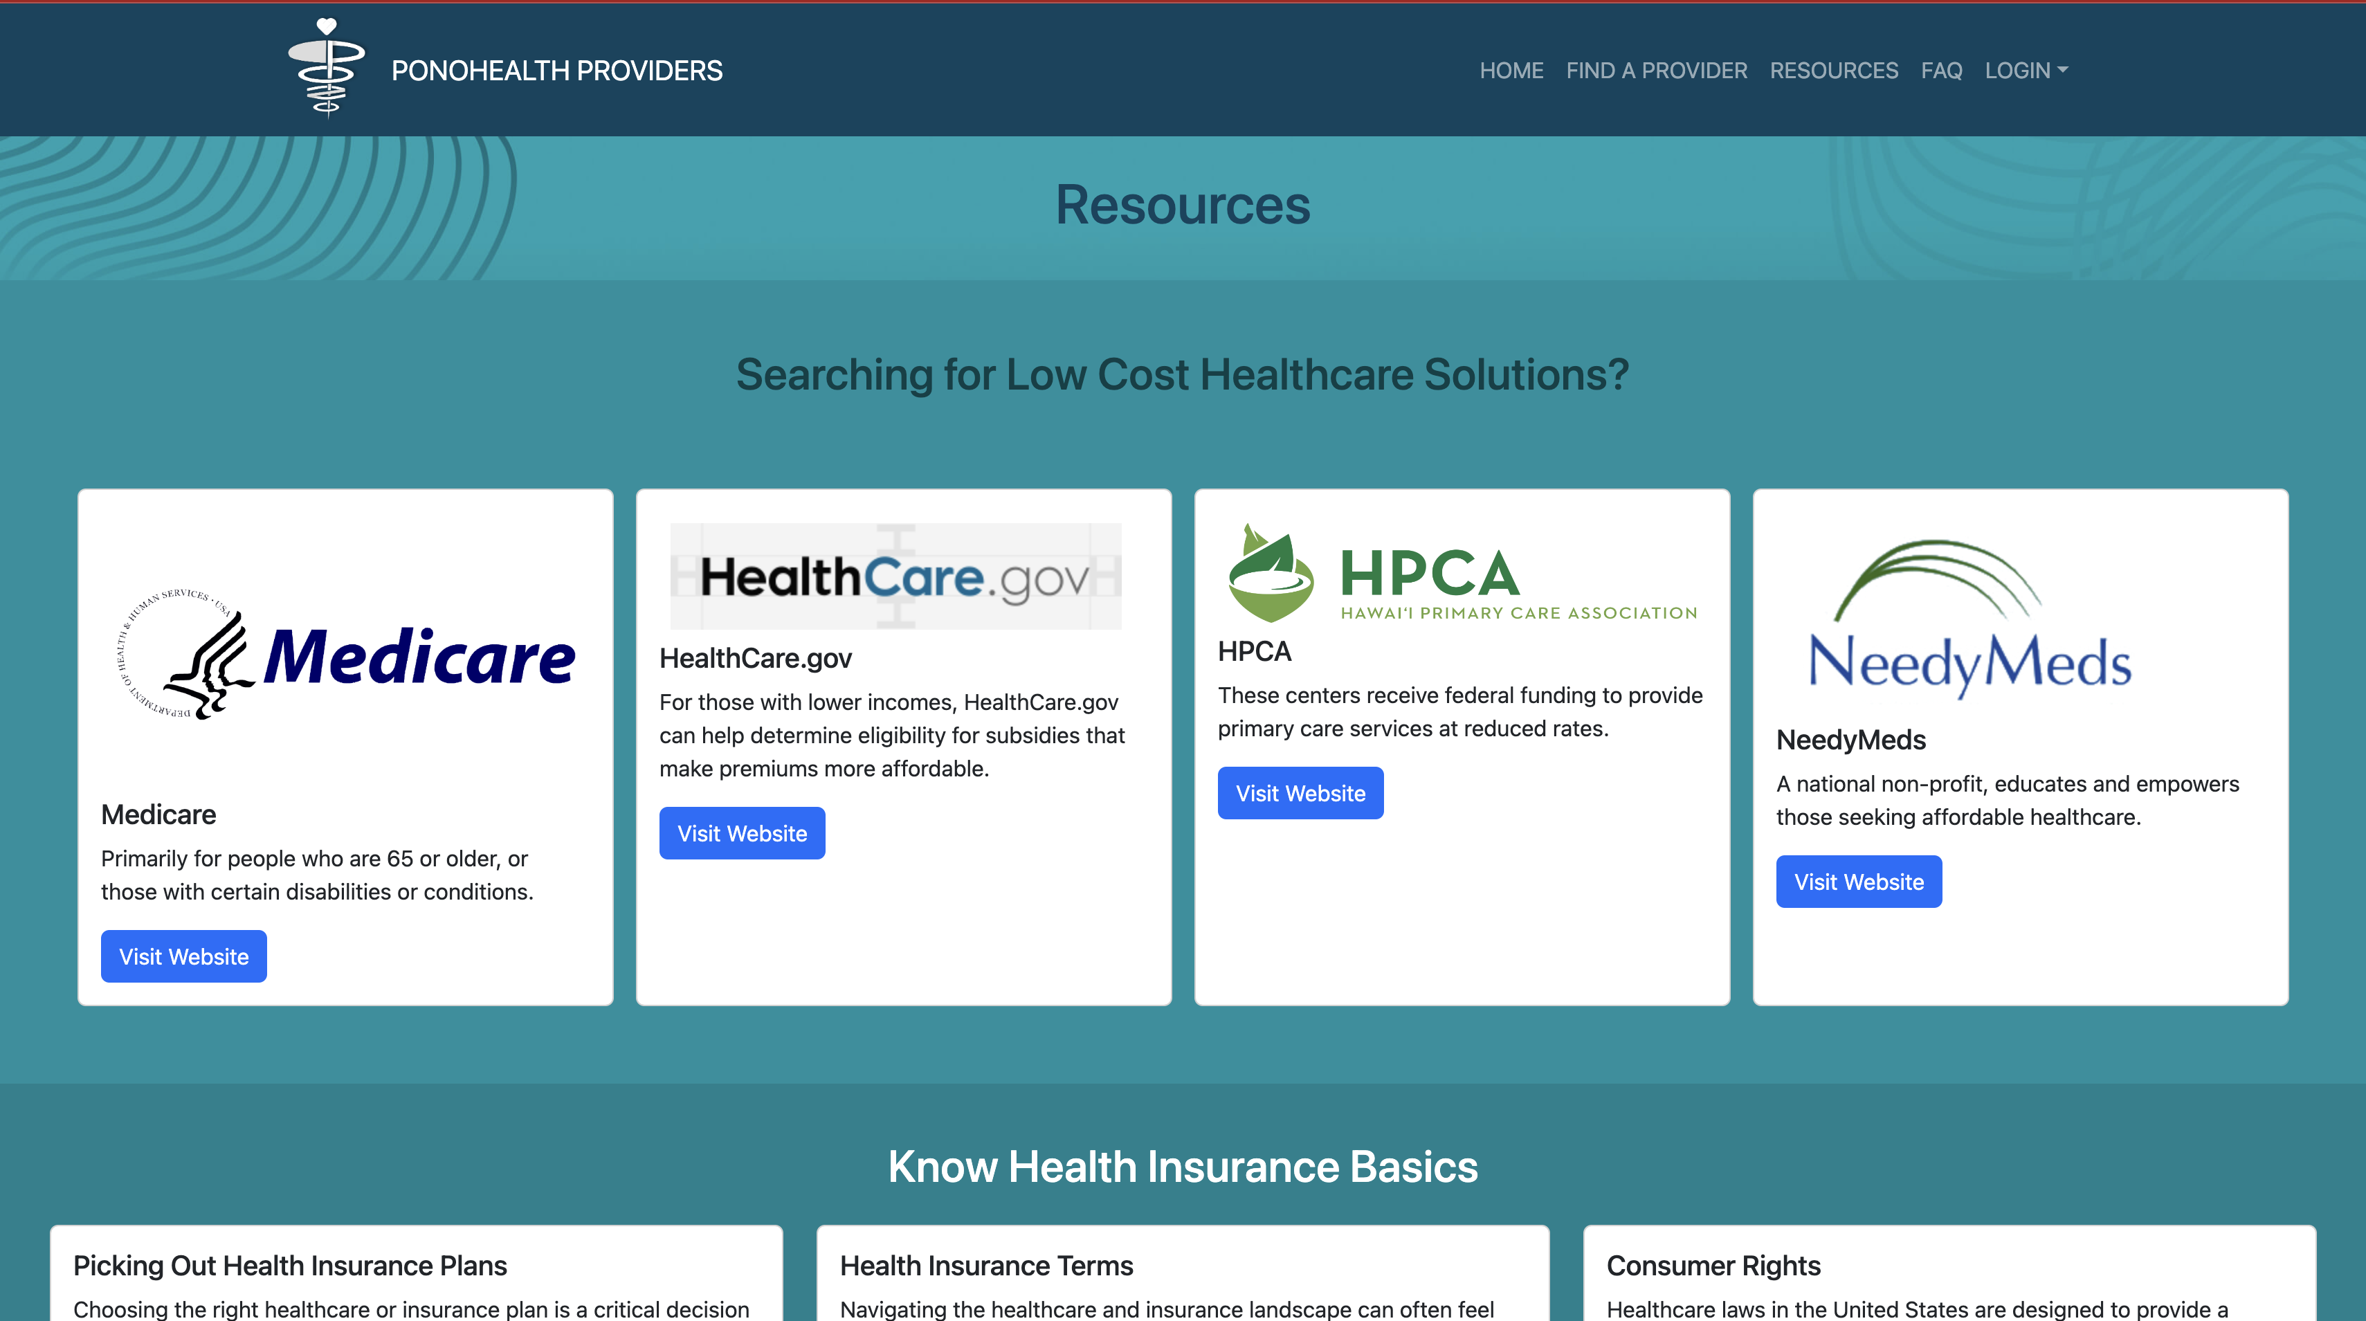Click HealthCare.gov subsidies description text
Screen dimensions: 2366x1321
(892, 736)
